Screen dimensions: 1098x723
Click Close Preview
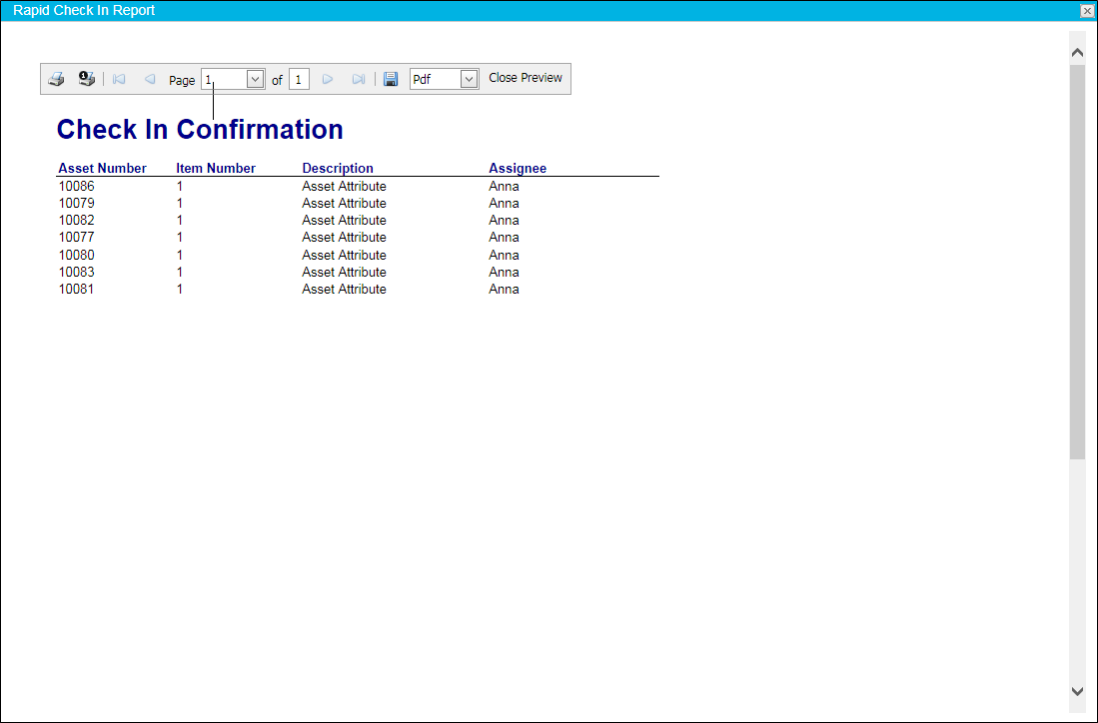click(x=526, y=78)
